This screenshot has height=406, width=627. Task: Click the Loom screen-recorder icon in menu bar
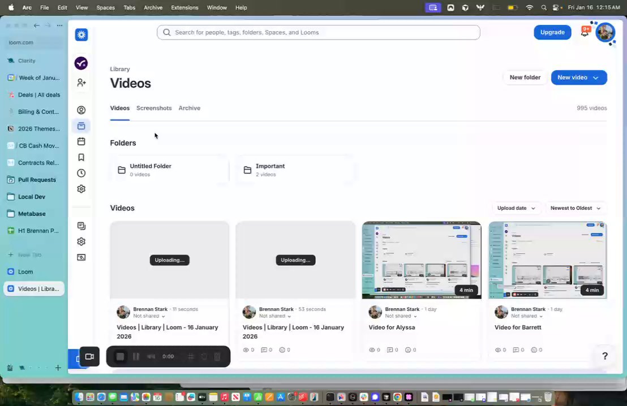pyautogui.click(x=433, y=7)
